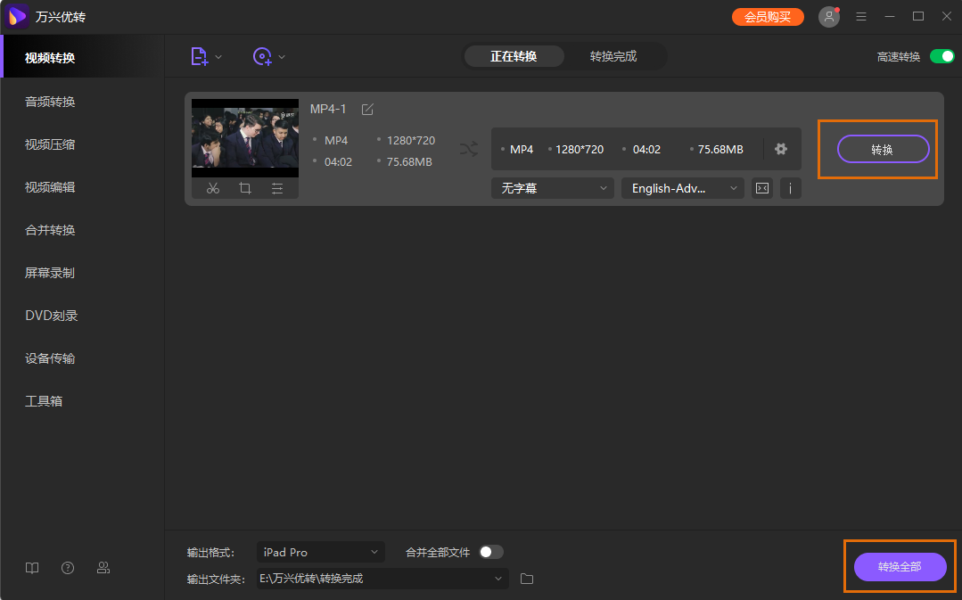Open 工具箱 in the sidebar
The image size is (962, 600).
coord(44,401)
